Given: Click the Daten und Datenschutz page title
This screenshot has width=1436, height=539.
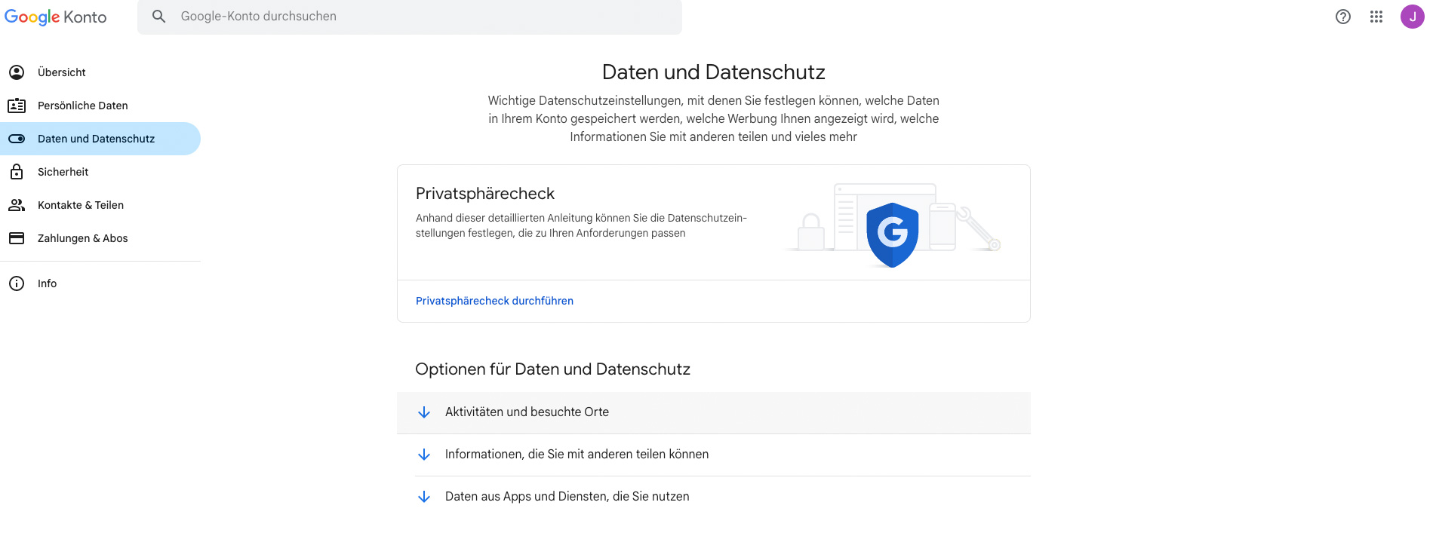Looking at the screenshot, I should tap(713, 72).
